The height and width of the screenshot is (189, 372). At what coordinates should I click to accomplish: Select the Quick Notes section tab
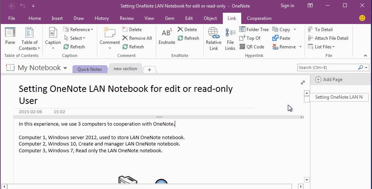pos(89,69)
